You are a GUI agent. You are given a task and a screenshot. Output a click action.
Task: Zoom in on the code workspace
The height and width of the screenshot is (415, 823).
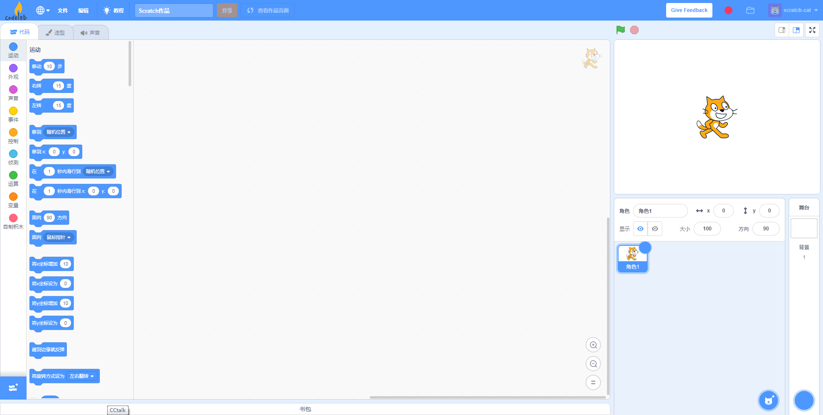(593, 345)
